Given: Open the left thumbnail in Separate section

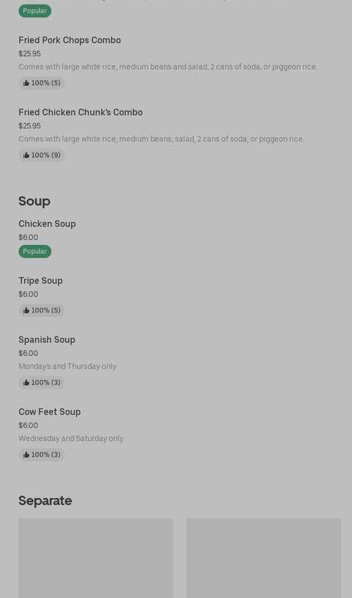Looking at the screenshot, I should [x=96, y=558].
